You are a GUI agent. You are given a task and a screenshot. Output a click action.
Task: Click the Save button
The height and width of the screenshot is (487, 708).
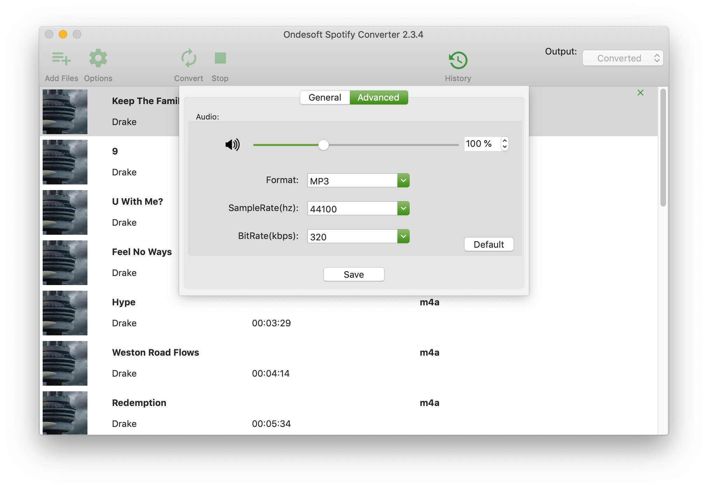(x=354, y=274)
